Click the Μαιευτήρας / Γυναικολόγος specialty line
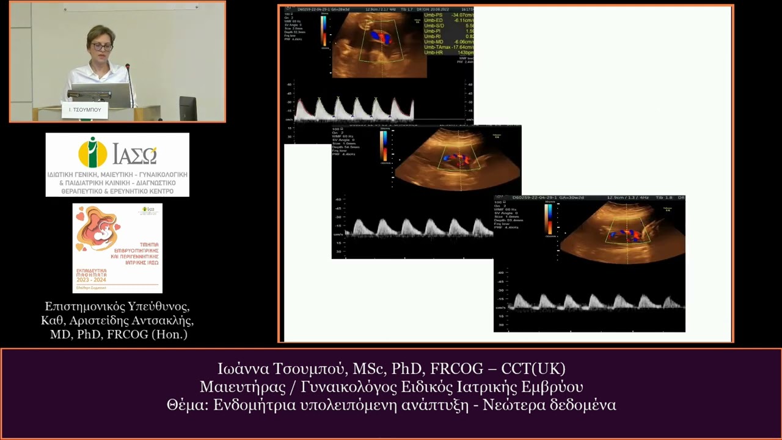The height and width of the screenshot is (440, 782). [x=391, y=387]
